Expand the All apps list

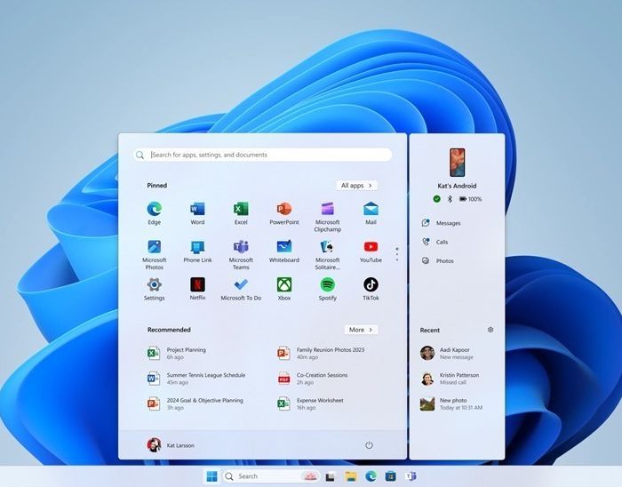pyautogui.click(x=356, y=185)
